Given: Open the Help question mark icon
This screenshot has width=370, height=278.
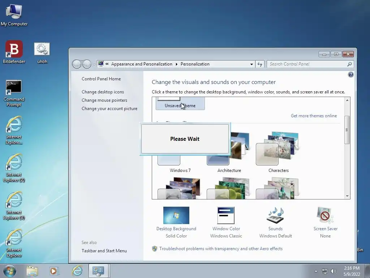Looking at the screenshot, I should [350, 75].
